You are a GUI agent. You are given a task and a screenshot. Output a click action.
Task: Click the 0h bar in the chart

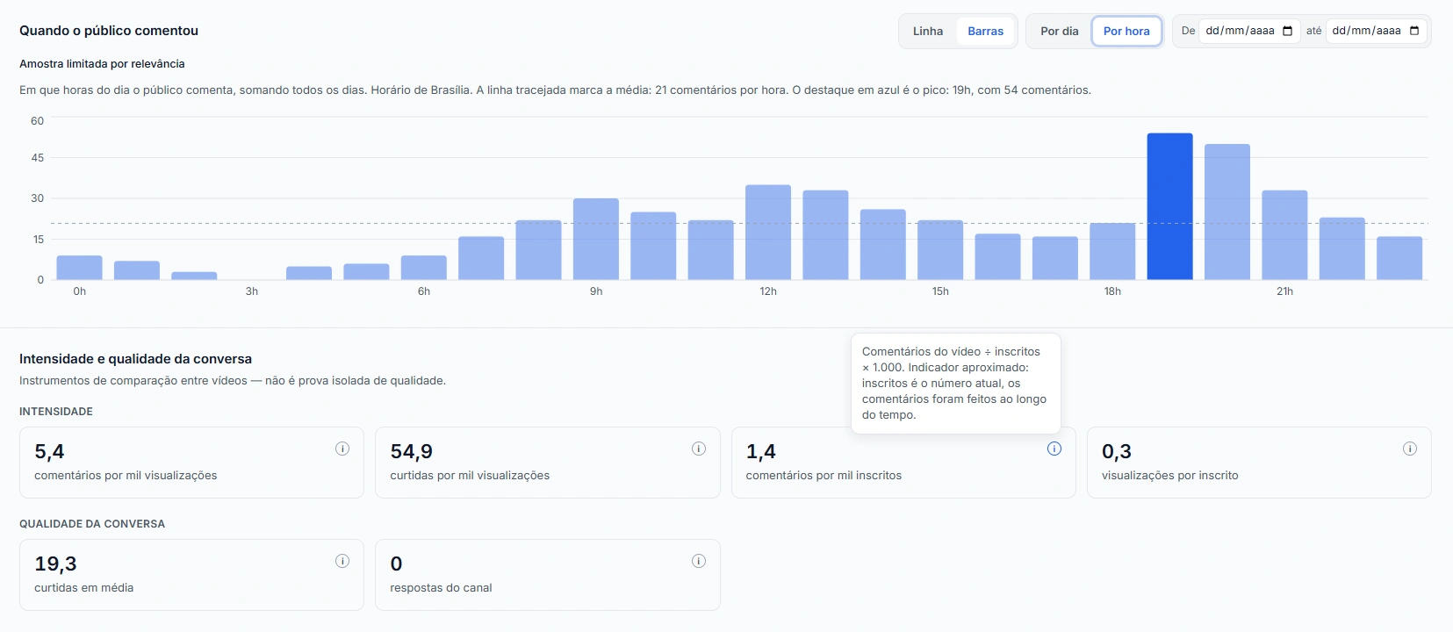click(x=79, y=268)
